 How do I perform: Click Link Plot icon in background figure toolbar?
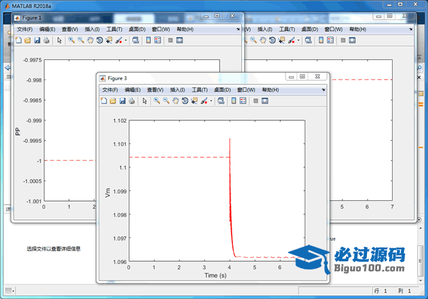(308, 40)
